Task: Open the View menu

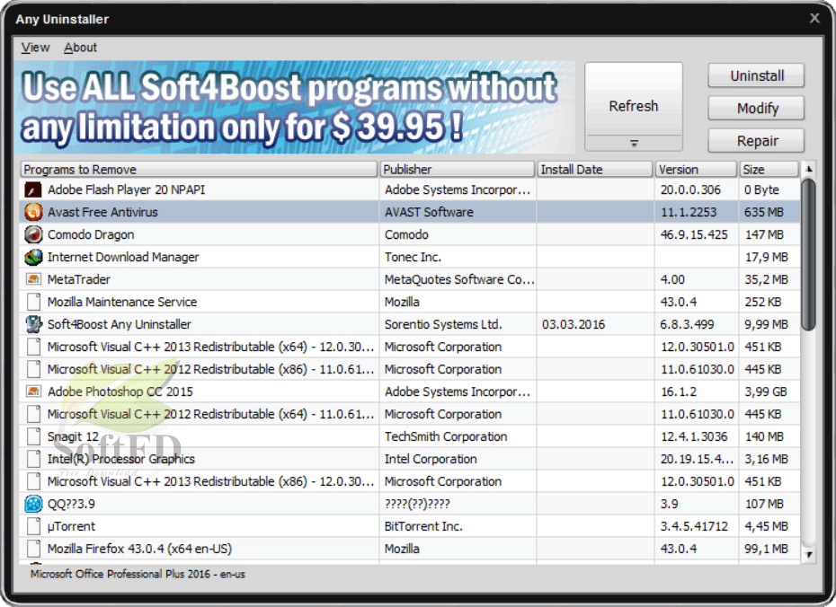Action: 35,48
